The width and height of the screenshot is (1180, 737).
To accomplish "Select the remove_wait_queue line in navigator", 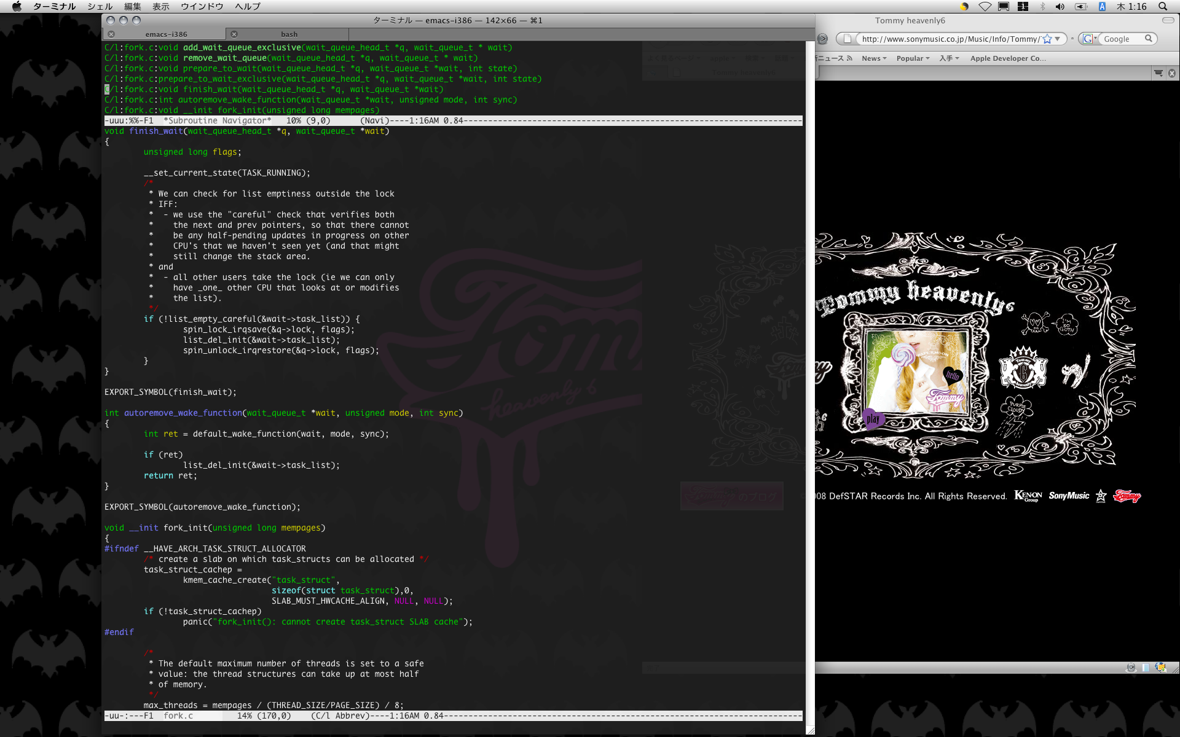I will [291, 58].
